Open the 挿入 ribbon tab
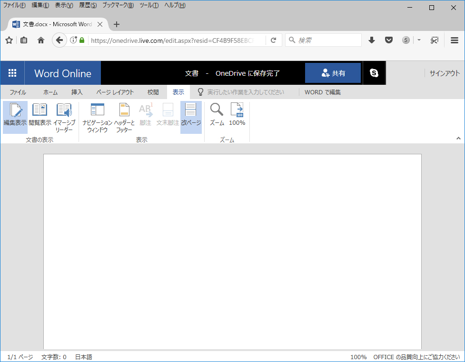Screen dimensions: 465x362 [77, 92]
